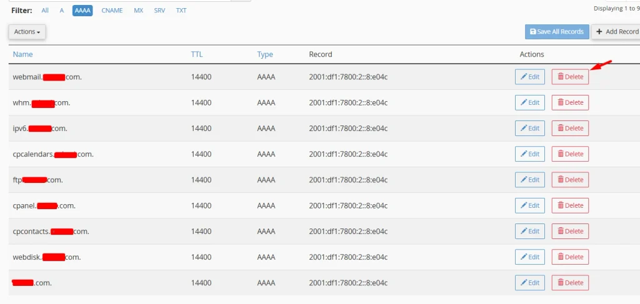Viewport: 640px width, 304px height.
Task: Select the cpanel record name
Action: tap(44, 206)
